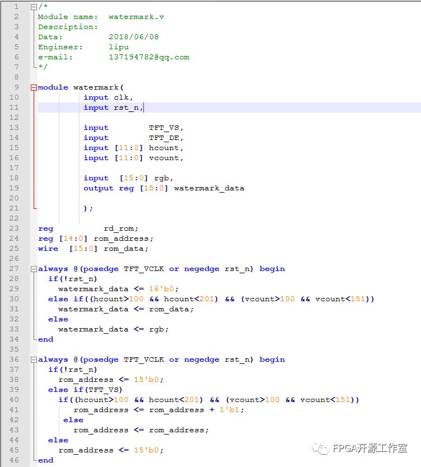
Task: Place cursor at end of 'input rst_n,' line
Action: [x=144, y=108]
